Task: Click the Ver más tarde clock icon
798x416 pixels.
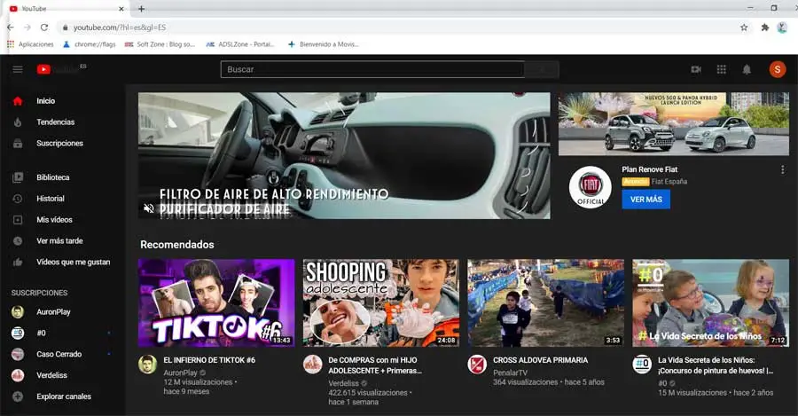Action: [x=18, y=241]
